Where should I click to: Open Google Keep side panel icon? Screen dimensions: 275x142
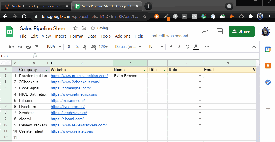pyautogui.click(x=268, y=66)
